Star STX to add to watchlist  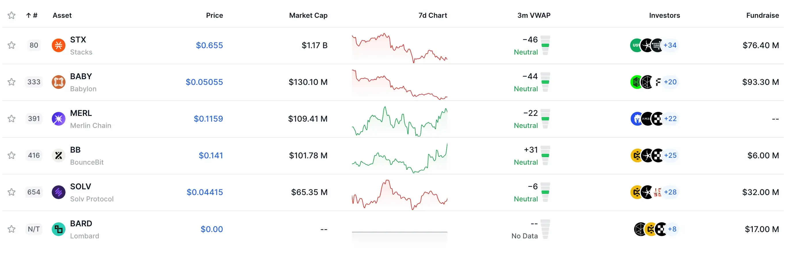(12, 45)
